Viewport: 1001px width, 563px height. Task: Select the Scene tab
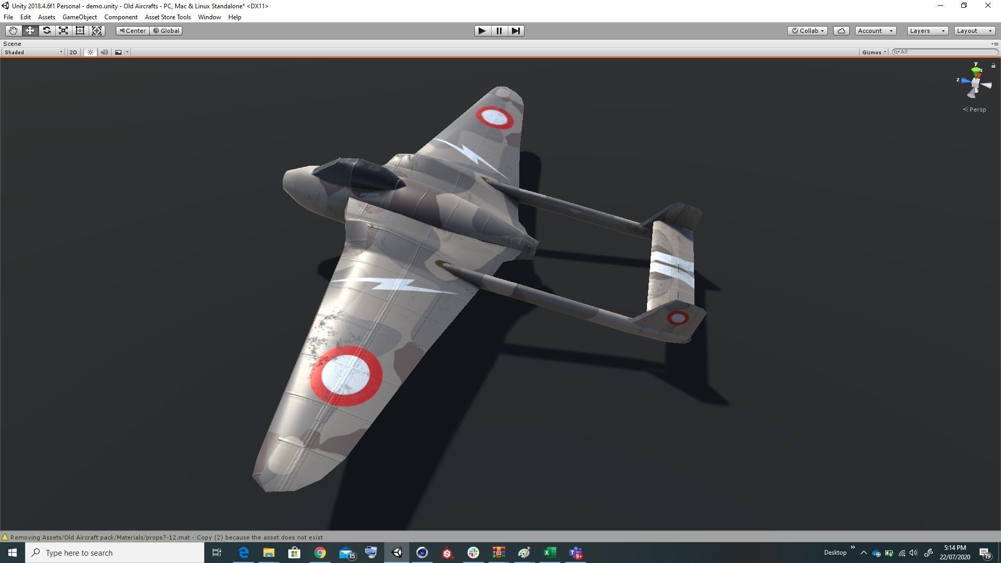click(12, 44)
